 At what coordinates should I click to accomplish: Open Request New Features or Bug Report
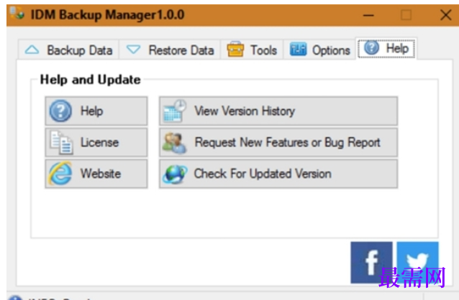pyautogui.click(x=278, y=143)
